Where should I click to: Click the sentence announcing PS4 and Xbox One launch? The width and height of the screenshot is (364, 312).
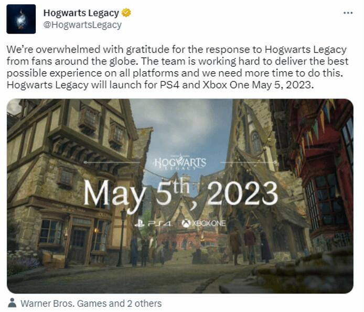(x=160, y=85)
